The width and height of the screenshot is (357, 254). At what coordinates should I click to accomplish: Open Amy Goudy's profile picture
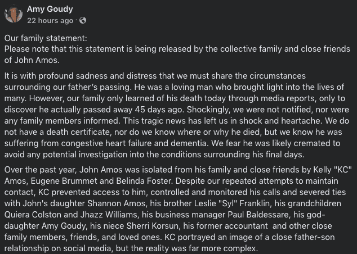14,14
